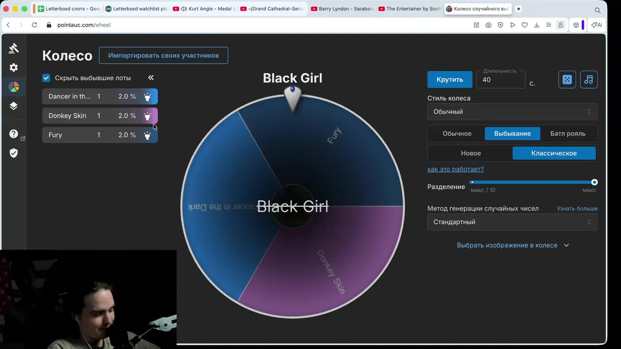Open the help question-mark sidebar icon
Image resolution: width=621 pixels, height=349 pixels.
14,134
